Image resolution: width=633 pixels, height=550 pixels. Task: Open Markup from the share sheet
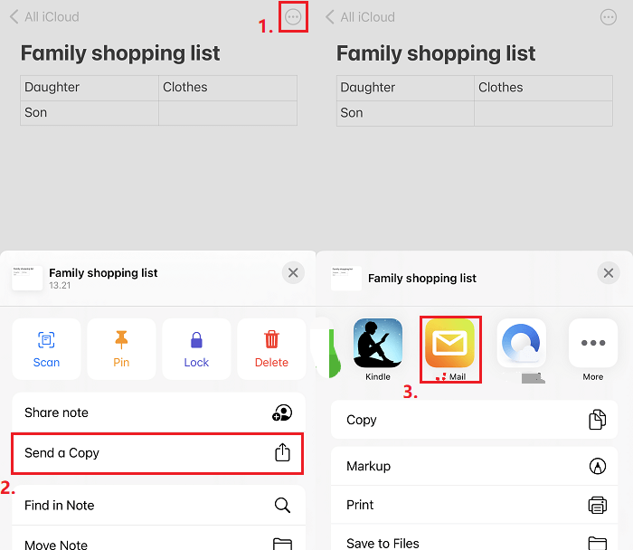(x=474, y=466)
